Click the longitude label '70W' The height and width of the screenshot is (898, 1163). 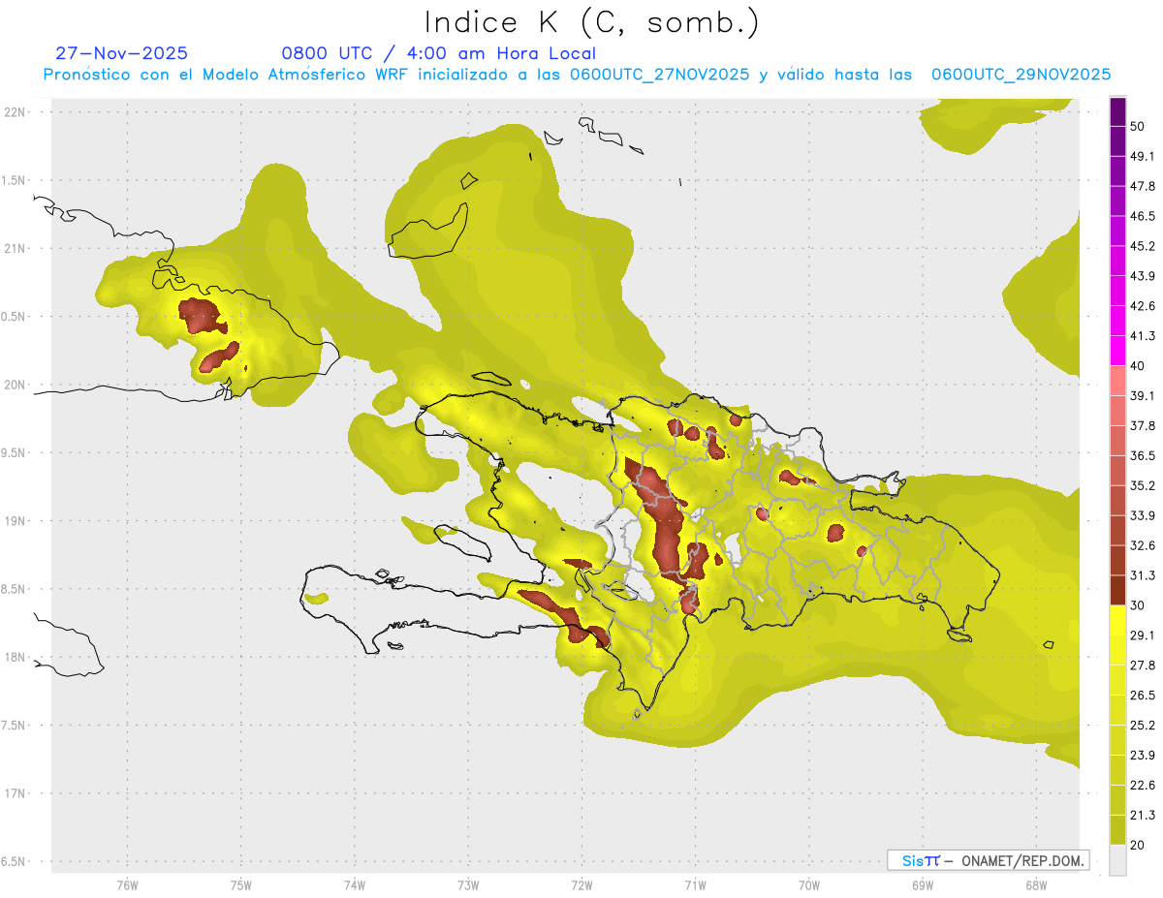[809, 884]
